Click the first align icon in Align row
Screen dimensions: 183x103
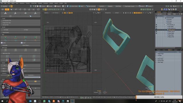point(5,37)
